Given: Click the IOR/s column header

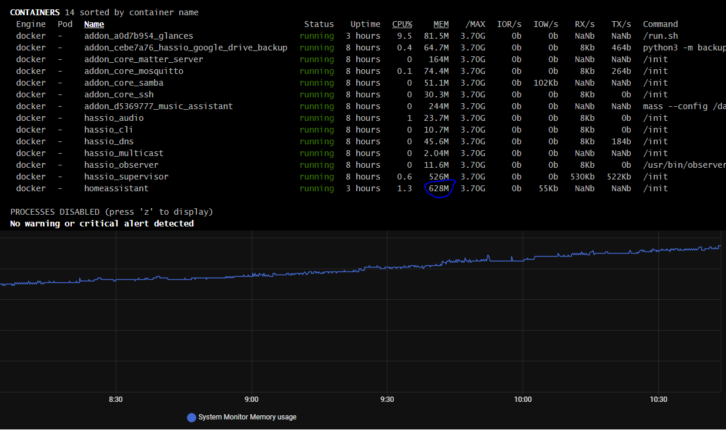Looking at the screenshot, I should 509,24.
